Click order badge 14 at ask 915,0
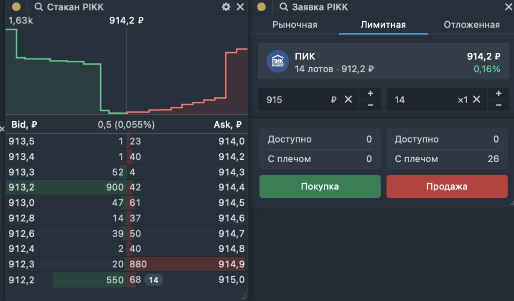Image resolution: width=514 pixels, height=301 pixels. tap(154, 280)
